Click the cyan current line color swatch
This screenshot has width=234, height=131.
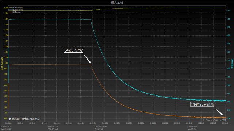point(11,10)
